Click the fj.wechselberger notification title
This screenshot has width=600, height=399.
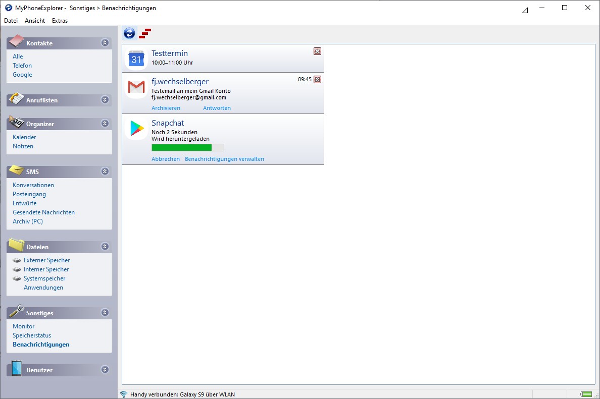coord(180,82)
